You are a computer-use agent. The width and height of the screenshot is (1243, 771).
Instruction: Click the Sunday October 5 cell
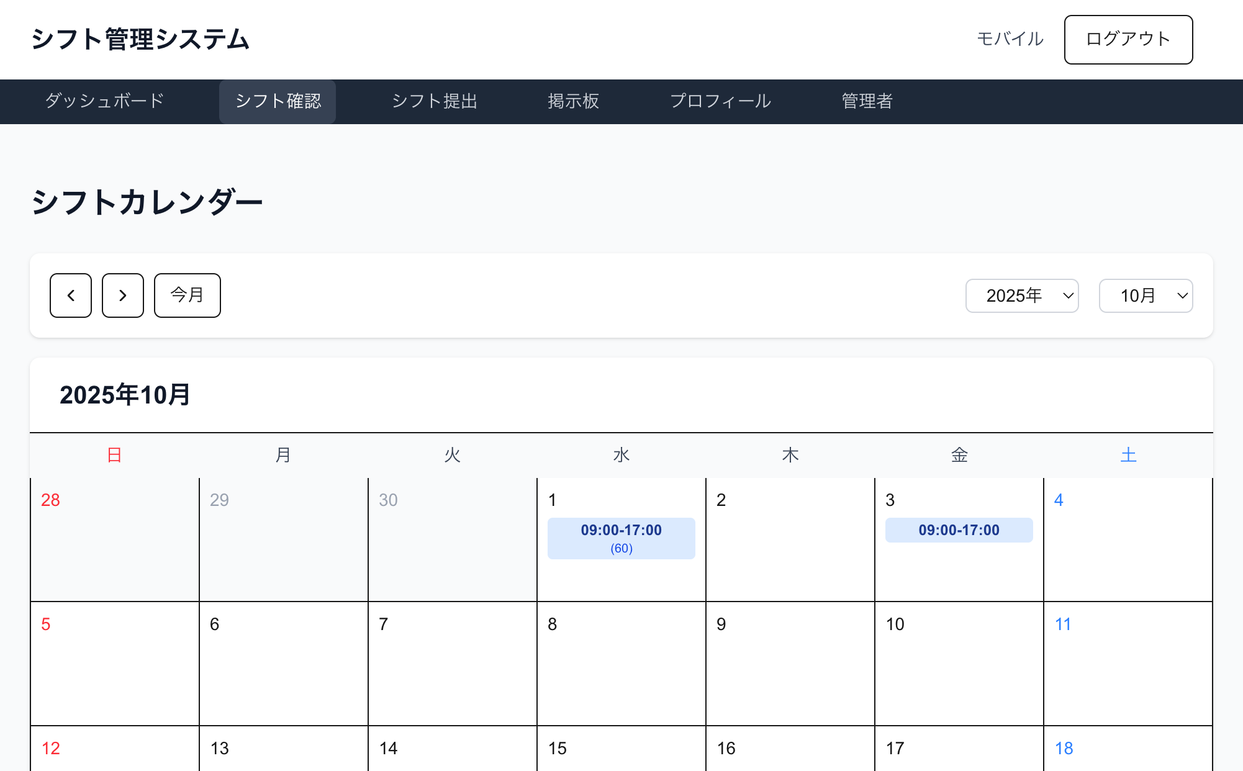(x=114, y=664)
